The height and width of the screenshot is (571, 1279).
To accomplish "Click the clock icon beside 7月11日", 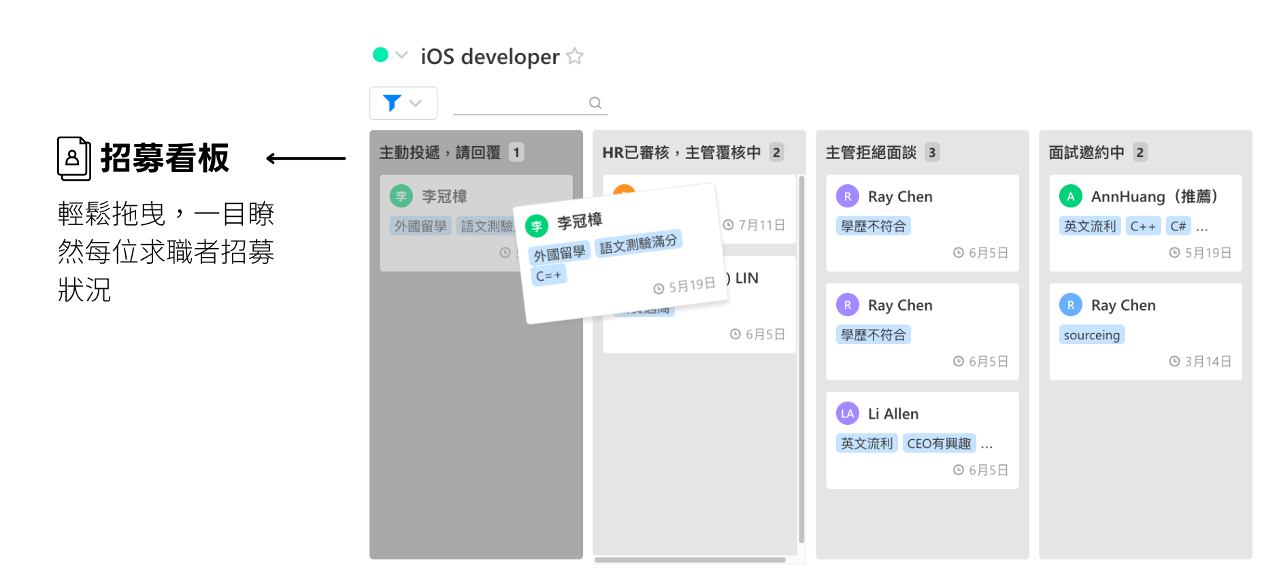I will [728, 224].
